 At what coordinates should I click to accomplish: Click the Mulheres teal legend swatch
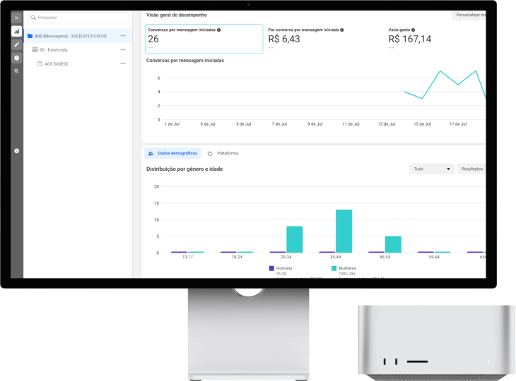tap(334, 268)
